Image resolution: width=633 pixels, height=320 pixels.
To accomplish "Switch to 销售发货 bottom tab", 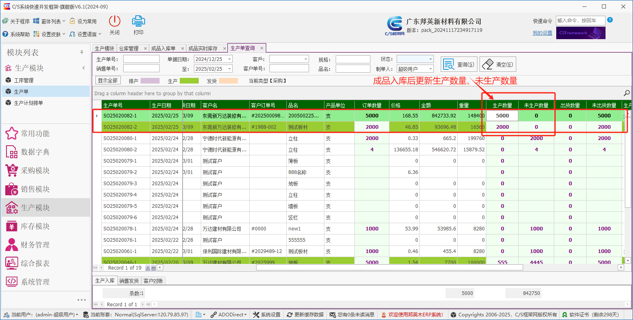I will 129,280.
